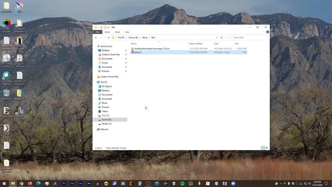Open the Home ribbon tab

(107, 32)
